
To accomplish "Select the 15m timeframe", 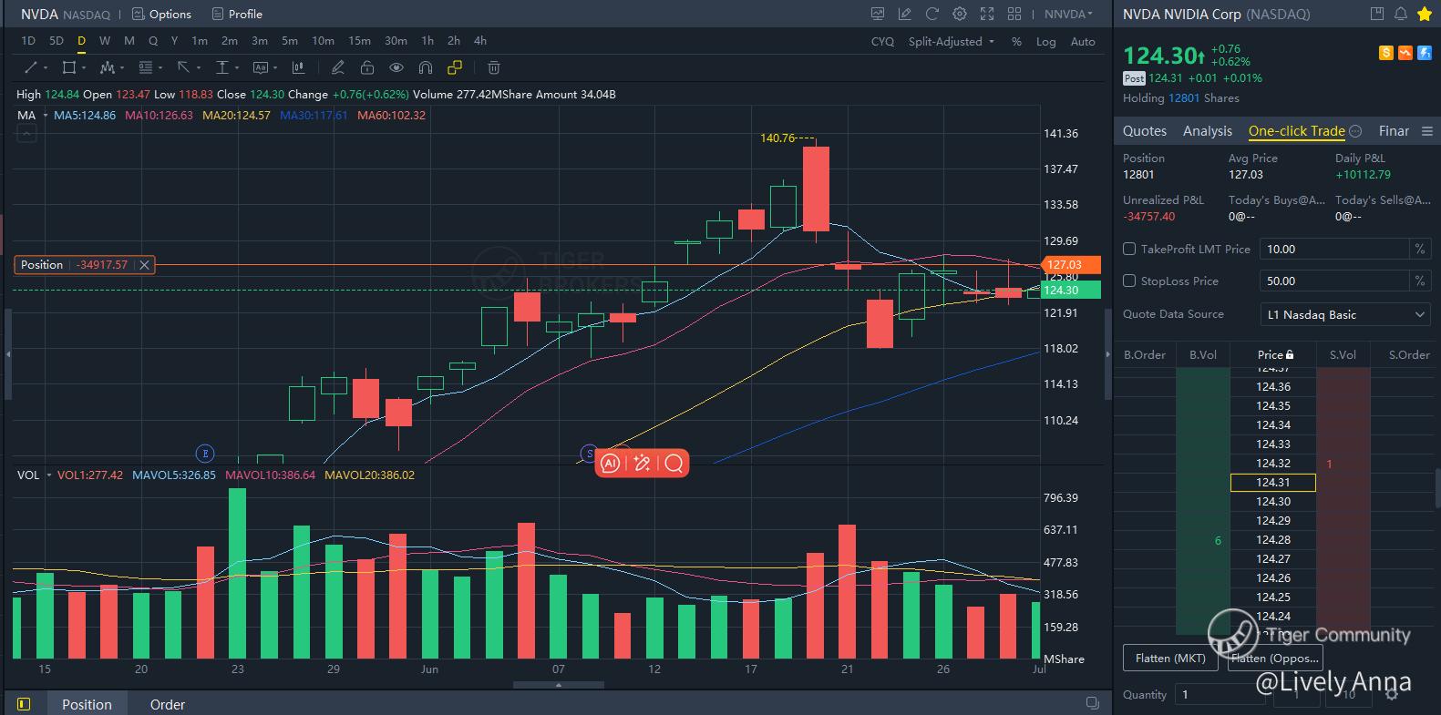I will point(360,41).
